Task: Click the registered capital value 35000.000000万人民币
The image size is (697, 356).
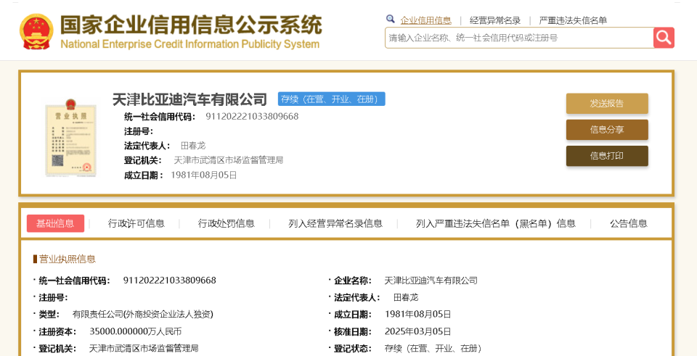Action: pyautogui.click(x=136, y=331)
